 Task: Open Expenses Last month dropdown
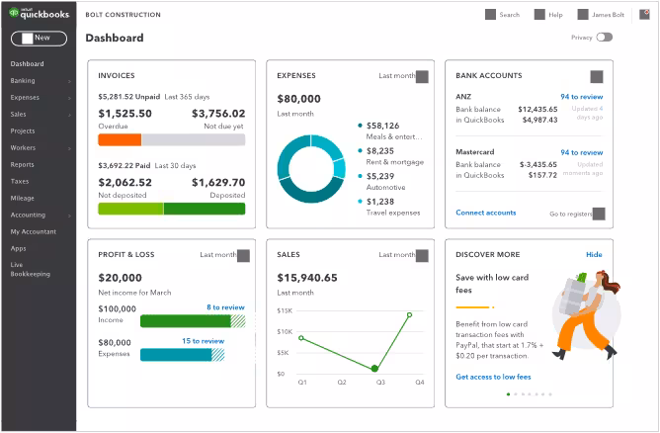click(x=422, y=77)
